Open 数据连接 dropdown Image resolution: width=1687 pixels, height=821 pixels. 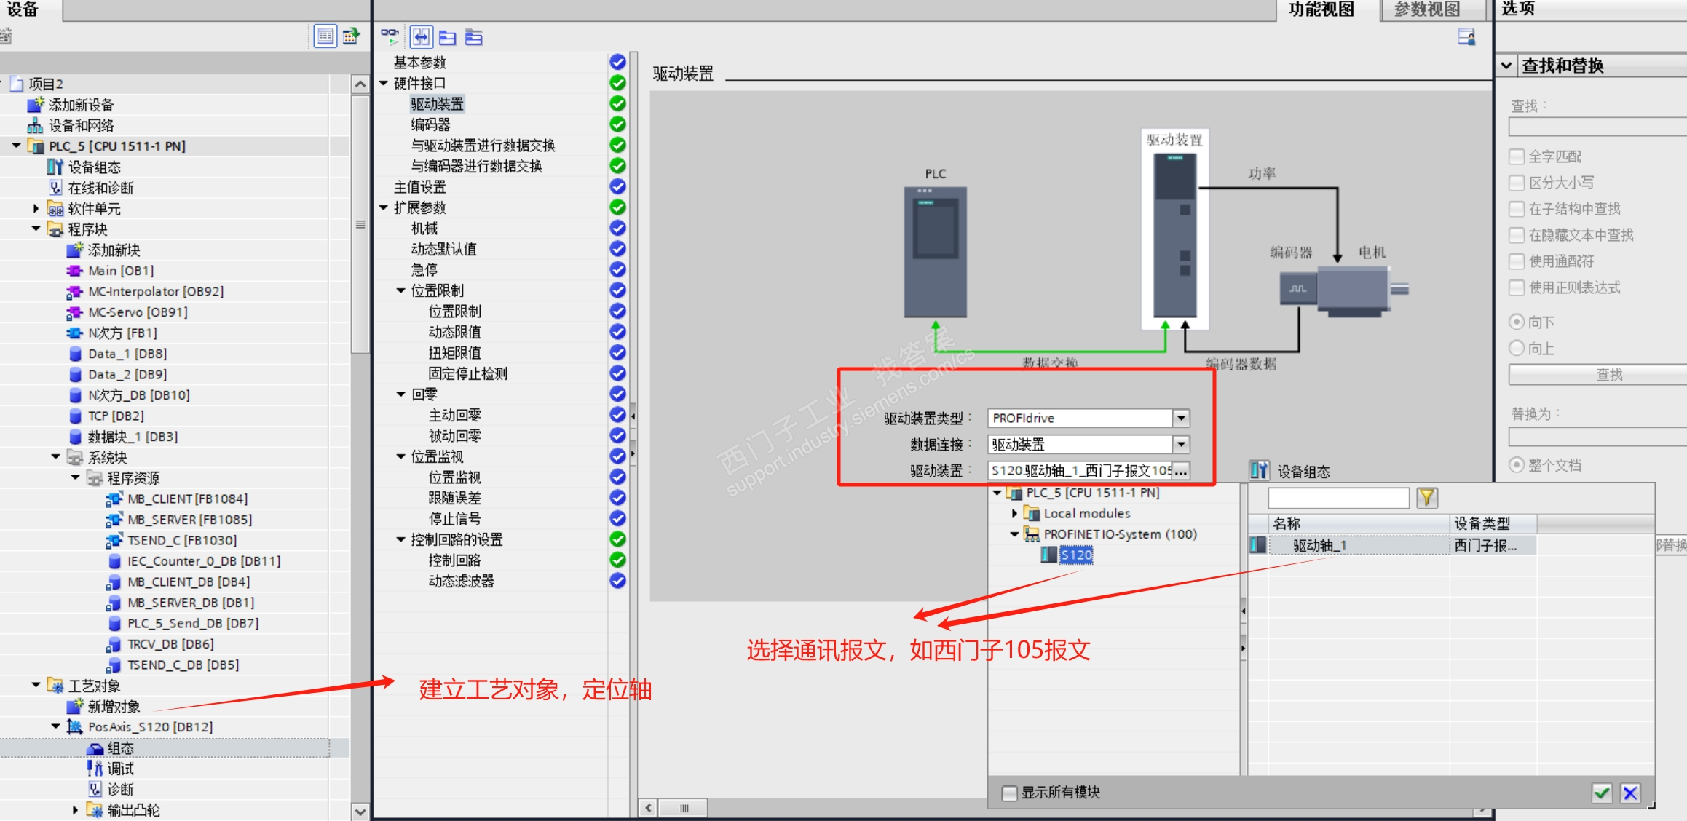1181,444
